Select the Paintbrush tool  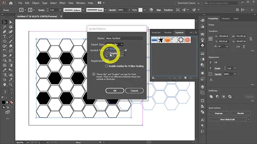[11, 41]
